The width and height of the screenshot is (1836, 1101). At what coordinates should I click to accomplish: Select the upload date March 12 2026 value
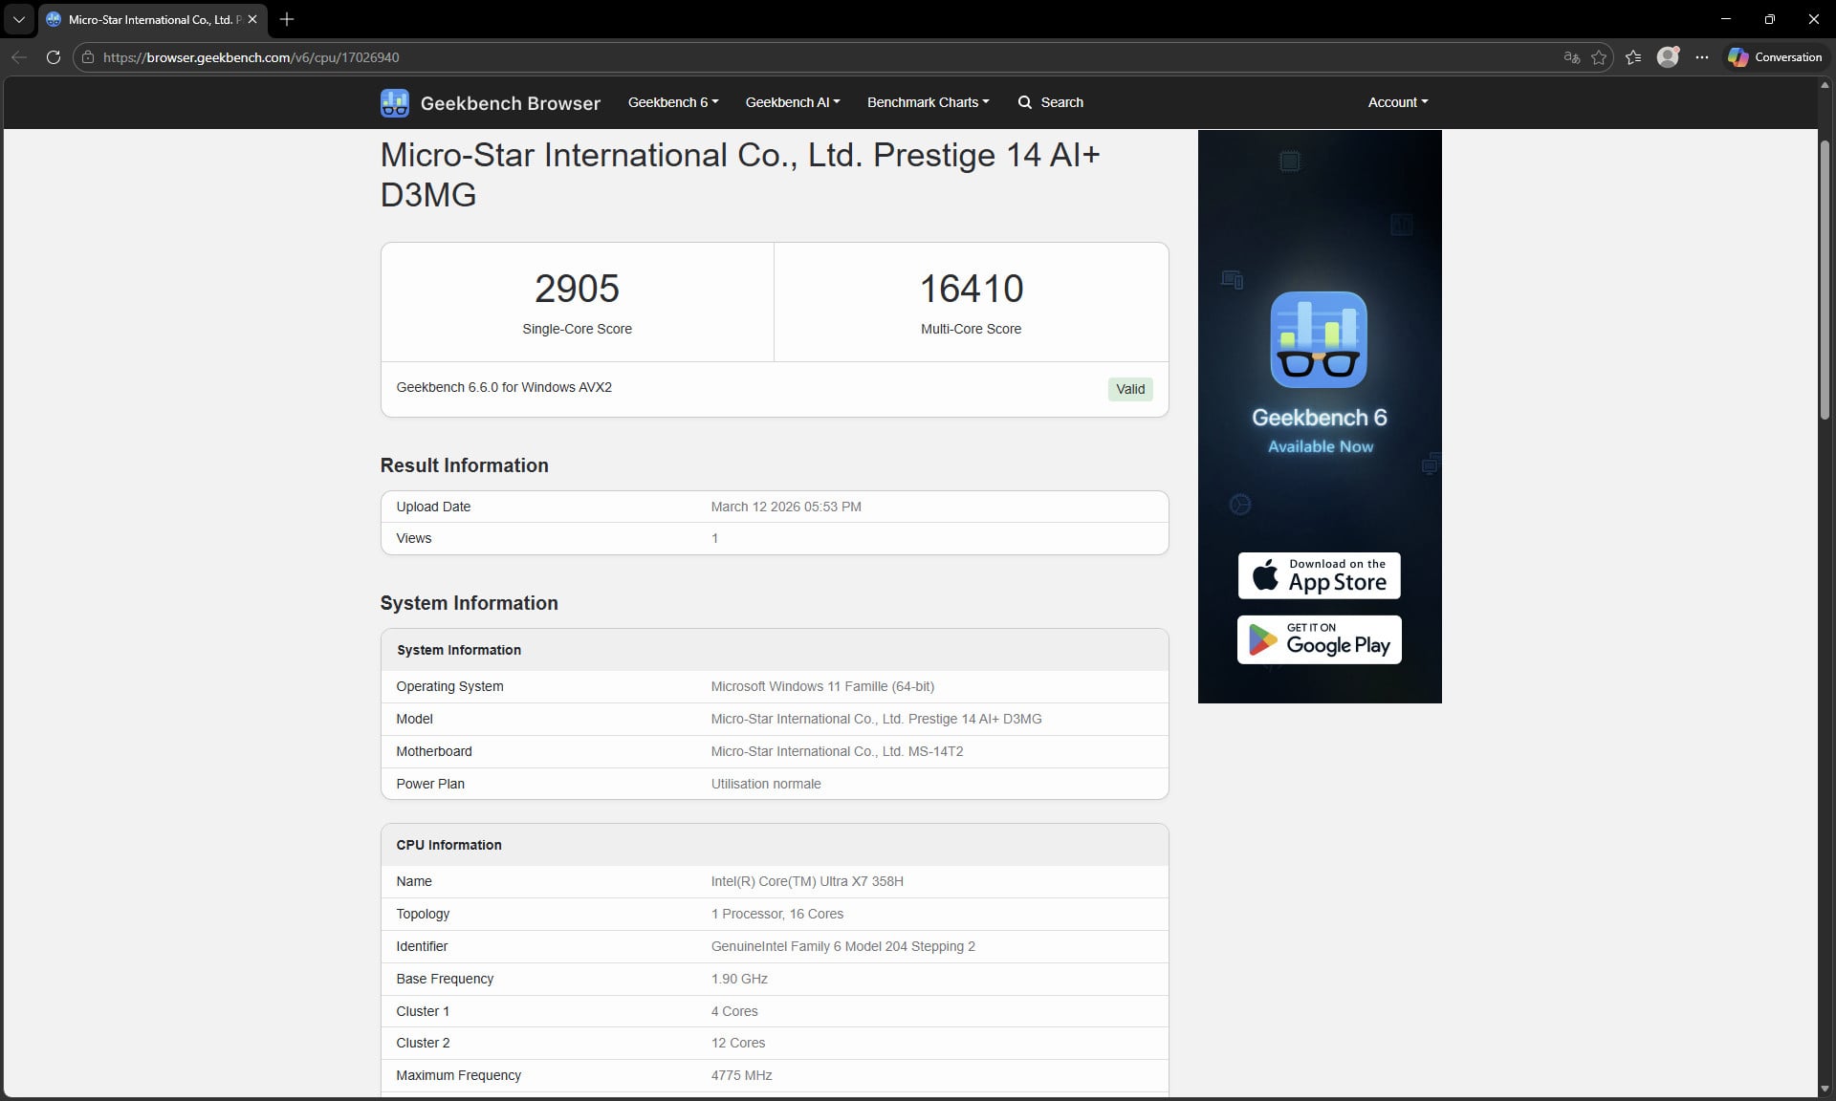[x=786, y=507]
